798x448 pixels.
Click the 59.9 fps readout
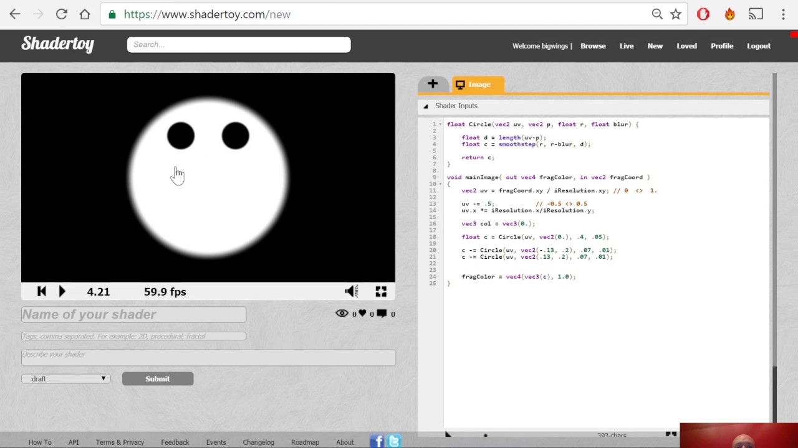tap(165, 291)
